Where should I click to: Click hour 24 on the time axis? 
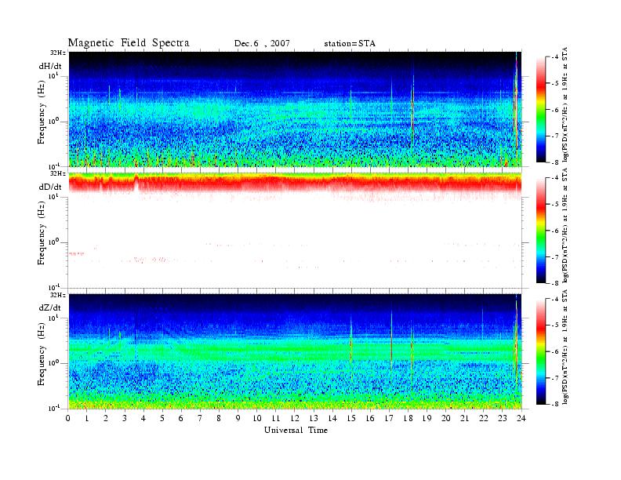click(521, 419)
